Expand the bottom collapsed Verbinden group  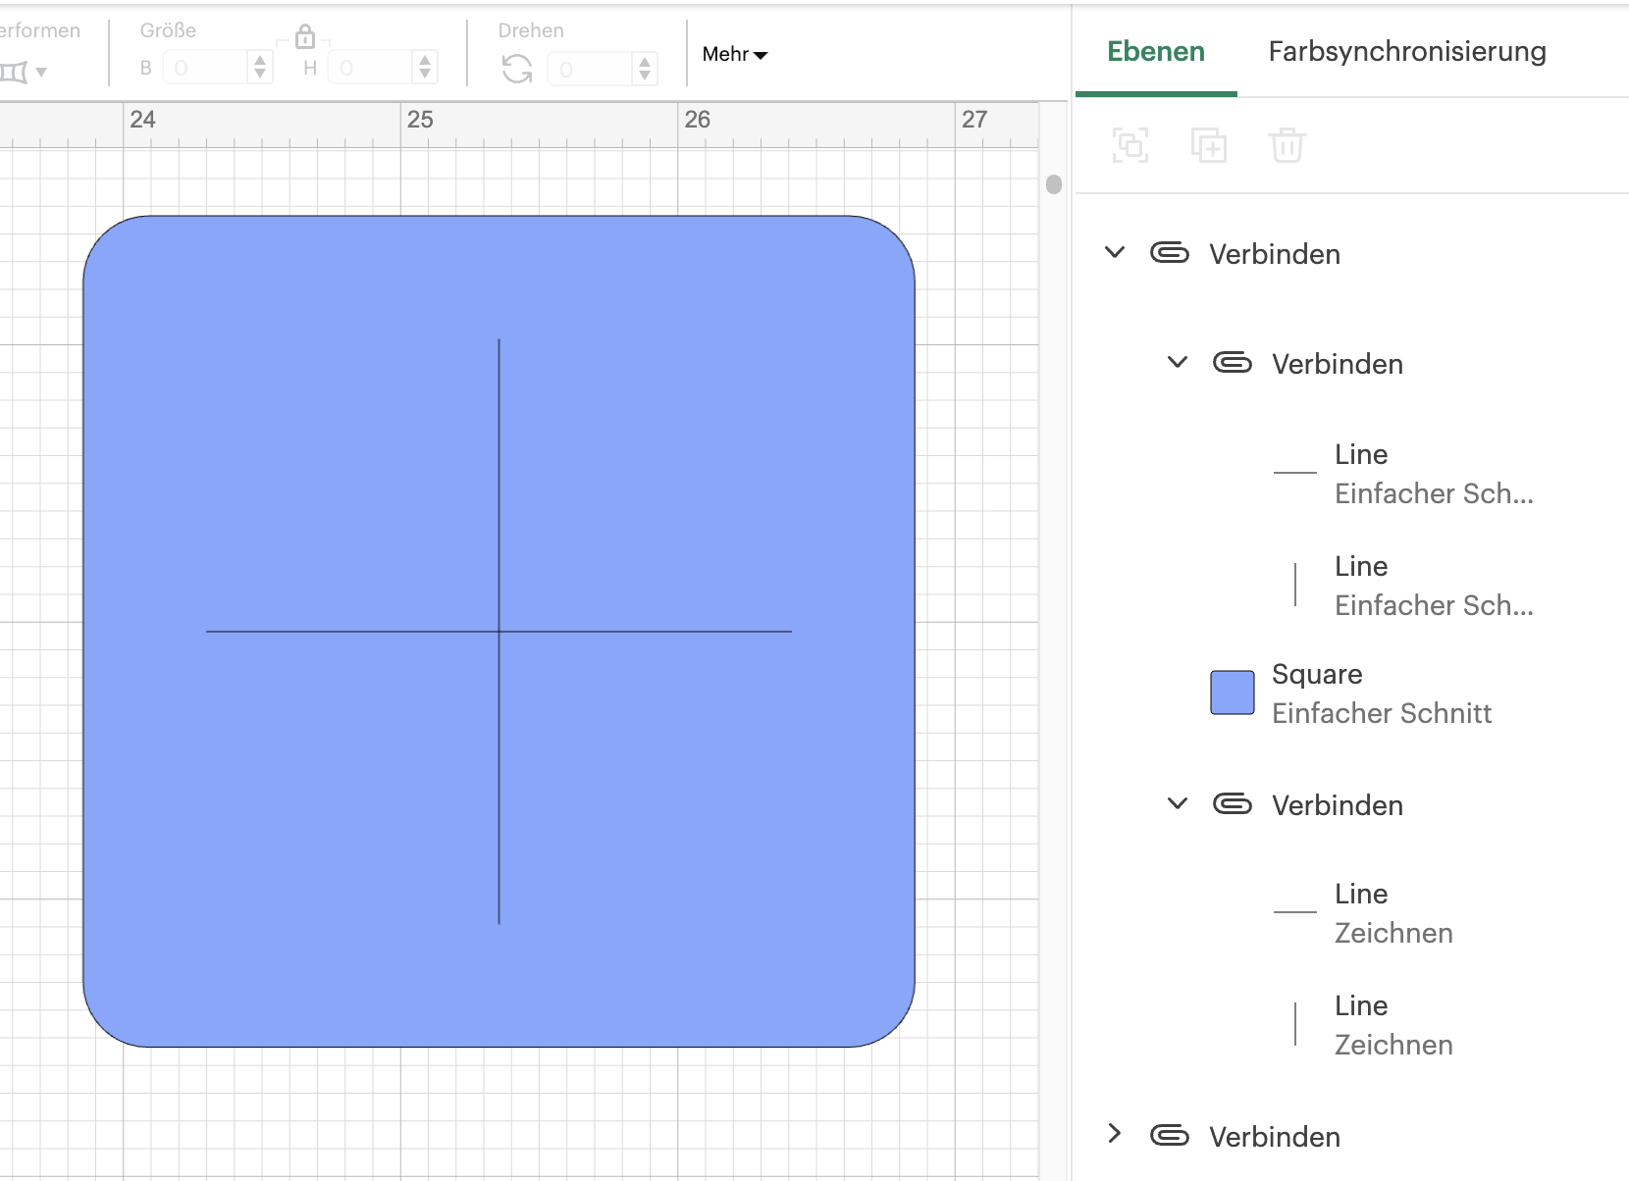point(1115,1134)
